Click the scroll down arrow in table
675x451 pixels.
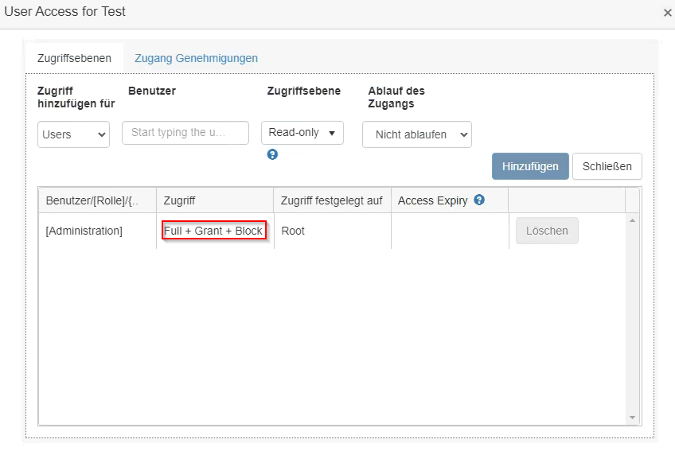click(633, 418)
